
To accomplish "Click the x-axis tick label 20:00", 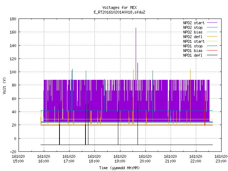I will (x=145, y=161).
